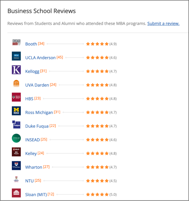Click the Kelley MBA Program logo
This screenshot has height=201, width=189.
click(x=16, y=152)
